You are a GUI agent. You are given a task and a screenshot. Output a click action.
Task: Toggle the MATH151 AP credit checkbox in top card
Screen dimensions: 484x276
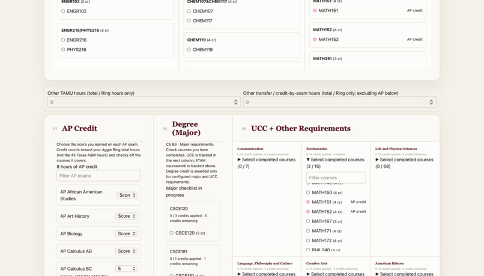[315, 10]
